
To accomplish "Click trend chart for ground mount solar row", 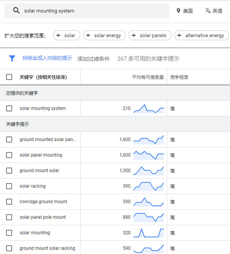I will point(149,171).
